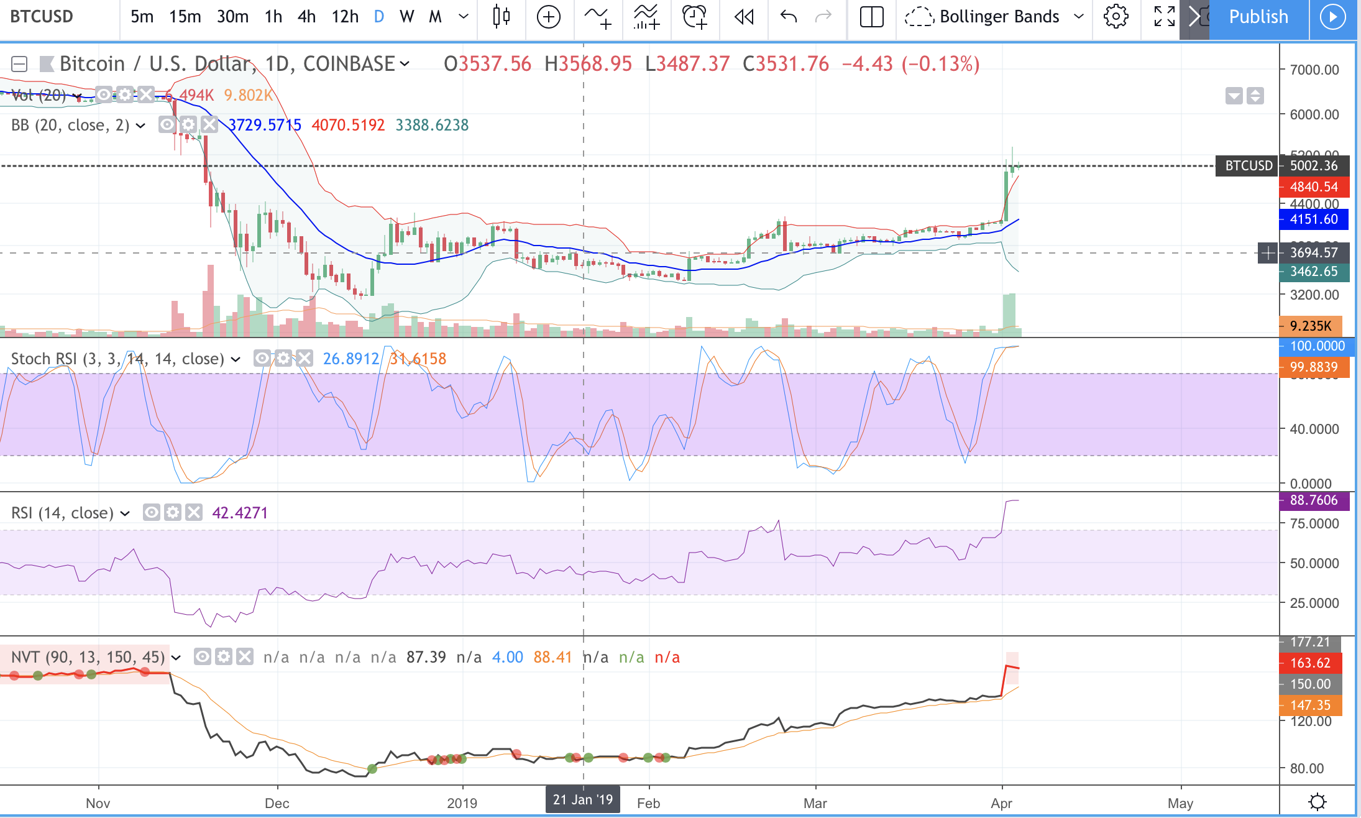The height and width of the screenshot is (818, 1361).
Task: Open the Bollinger Bands favorites dropdown
Action: (x=1079, y=17)
